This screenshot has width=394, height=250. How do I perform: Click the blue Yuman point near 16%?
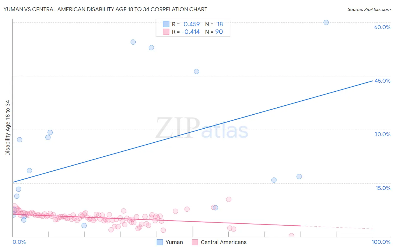point(274,180)
